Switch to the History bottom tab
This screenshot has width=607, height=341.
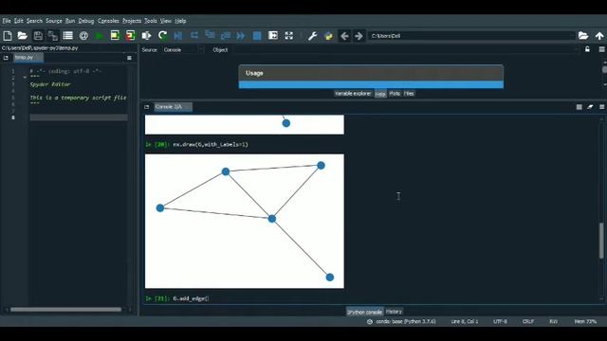[x=394, y=312]
